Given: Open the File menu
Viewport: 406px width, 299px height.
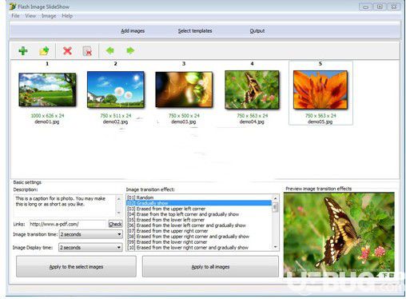Looking at the screenshot, I should coord(15,16).
